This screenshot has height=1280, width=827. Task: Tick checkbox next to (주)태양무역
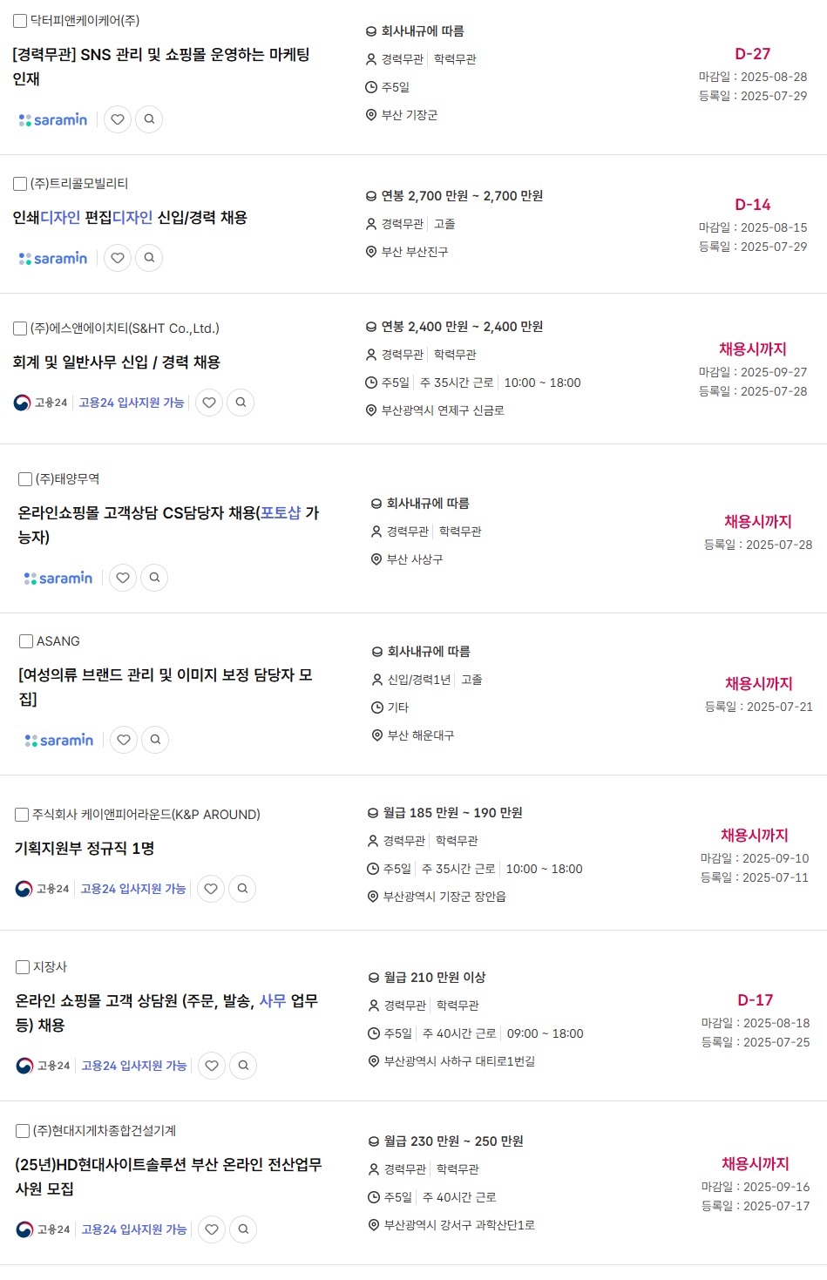[25, 479]
